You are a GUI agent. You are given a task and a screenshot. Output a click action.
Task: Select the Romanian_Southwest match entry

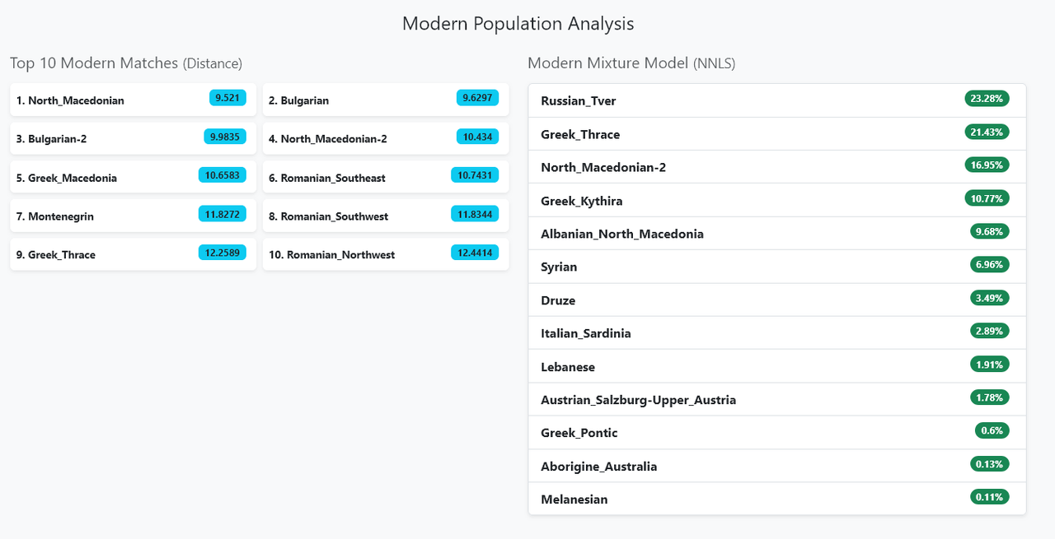coord(385,216)
